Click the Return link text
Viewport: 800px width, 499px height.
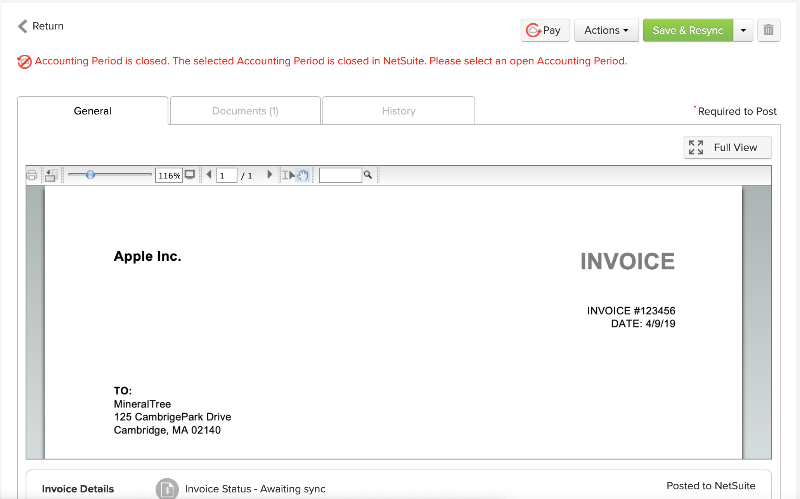click(48, 26)
